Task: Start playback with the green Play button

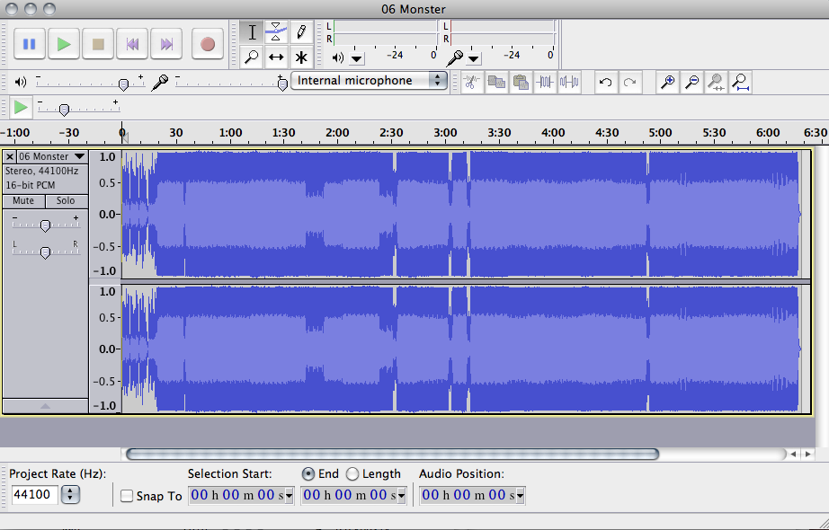Action: click(64, 44)
